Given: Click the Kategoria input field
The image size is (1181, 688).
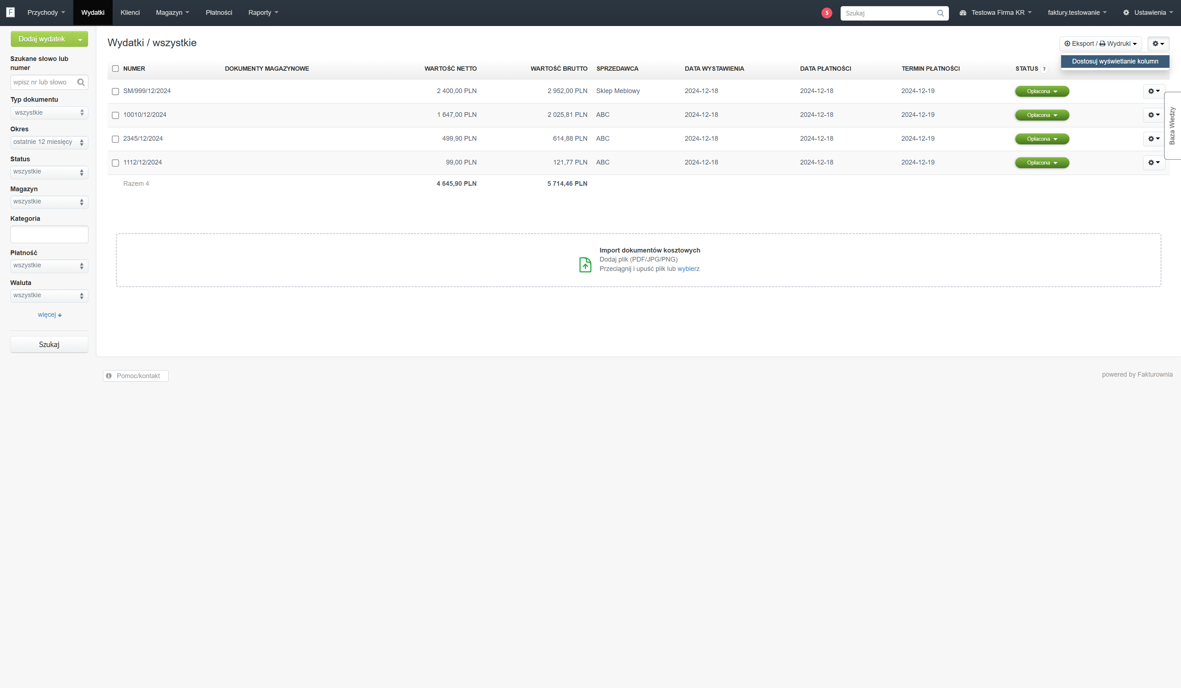Looking at the screenshot, I should 49,234.
